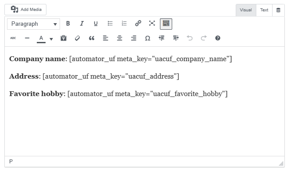Insert a numbered list
The height and width of the screenshot is (169, 287).
click(x=124, y=24)
